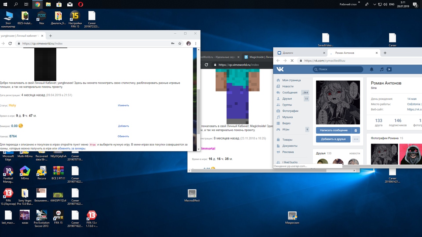Click Роман Антонов's profile avatar image
The height and width of the screenshot is (237, 422).
[x=338, y=102]
